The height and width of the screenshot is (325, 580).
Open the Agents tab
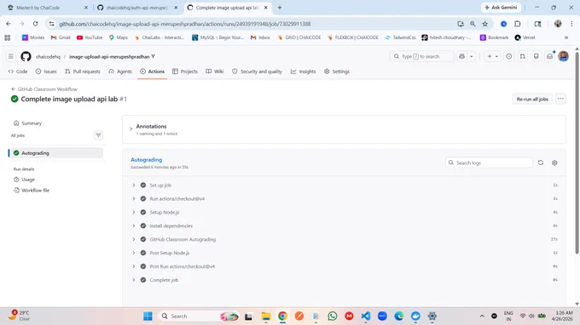coord(120,71)
